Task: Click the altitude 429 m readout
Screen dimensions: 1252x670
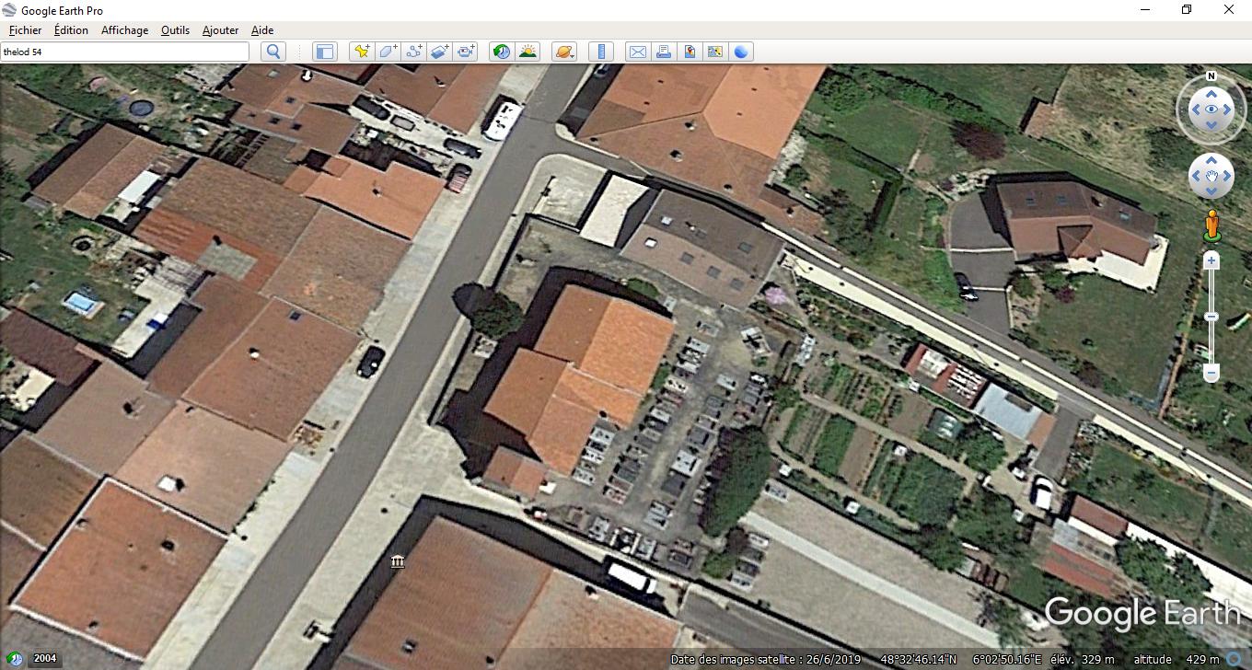Action: coord(1176,659)
